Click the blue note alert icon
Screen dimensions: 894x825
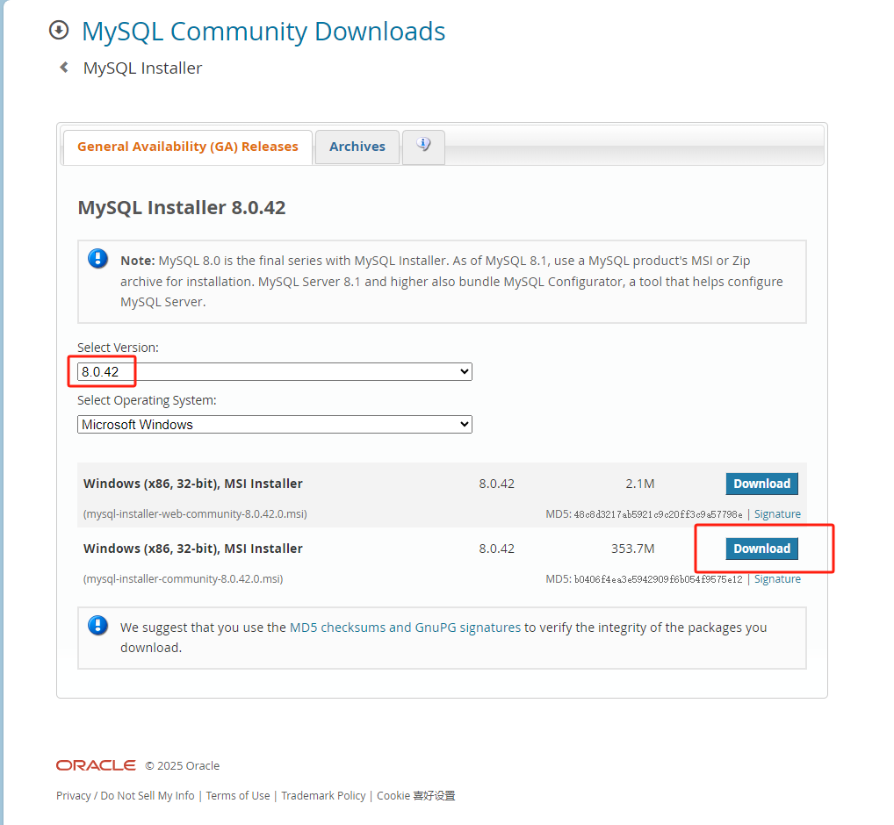[98, 259]
